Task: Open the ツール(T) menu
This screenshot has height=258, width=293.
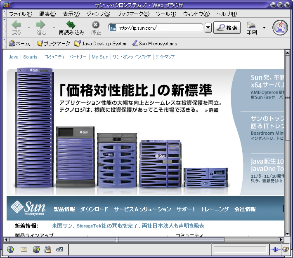Action: [x=166, y=14]
